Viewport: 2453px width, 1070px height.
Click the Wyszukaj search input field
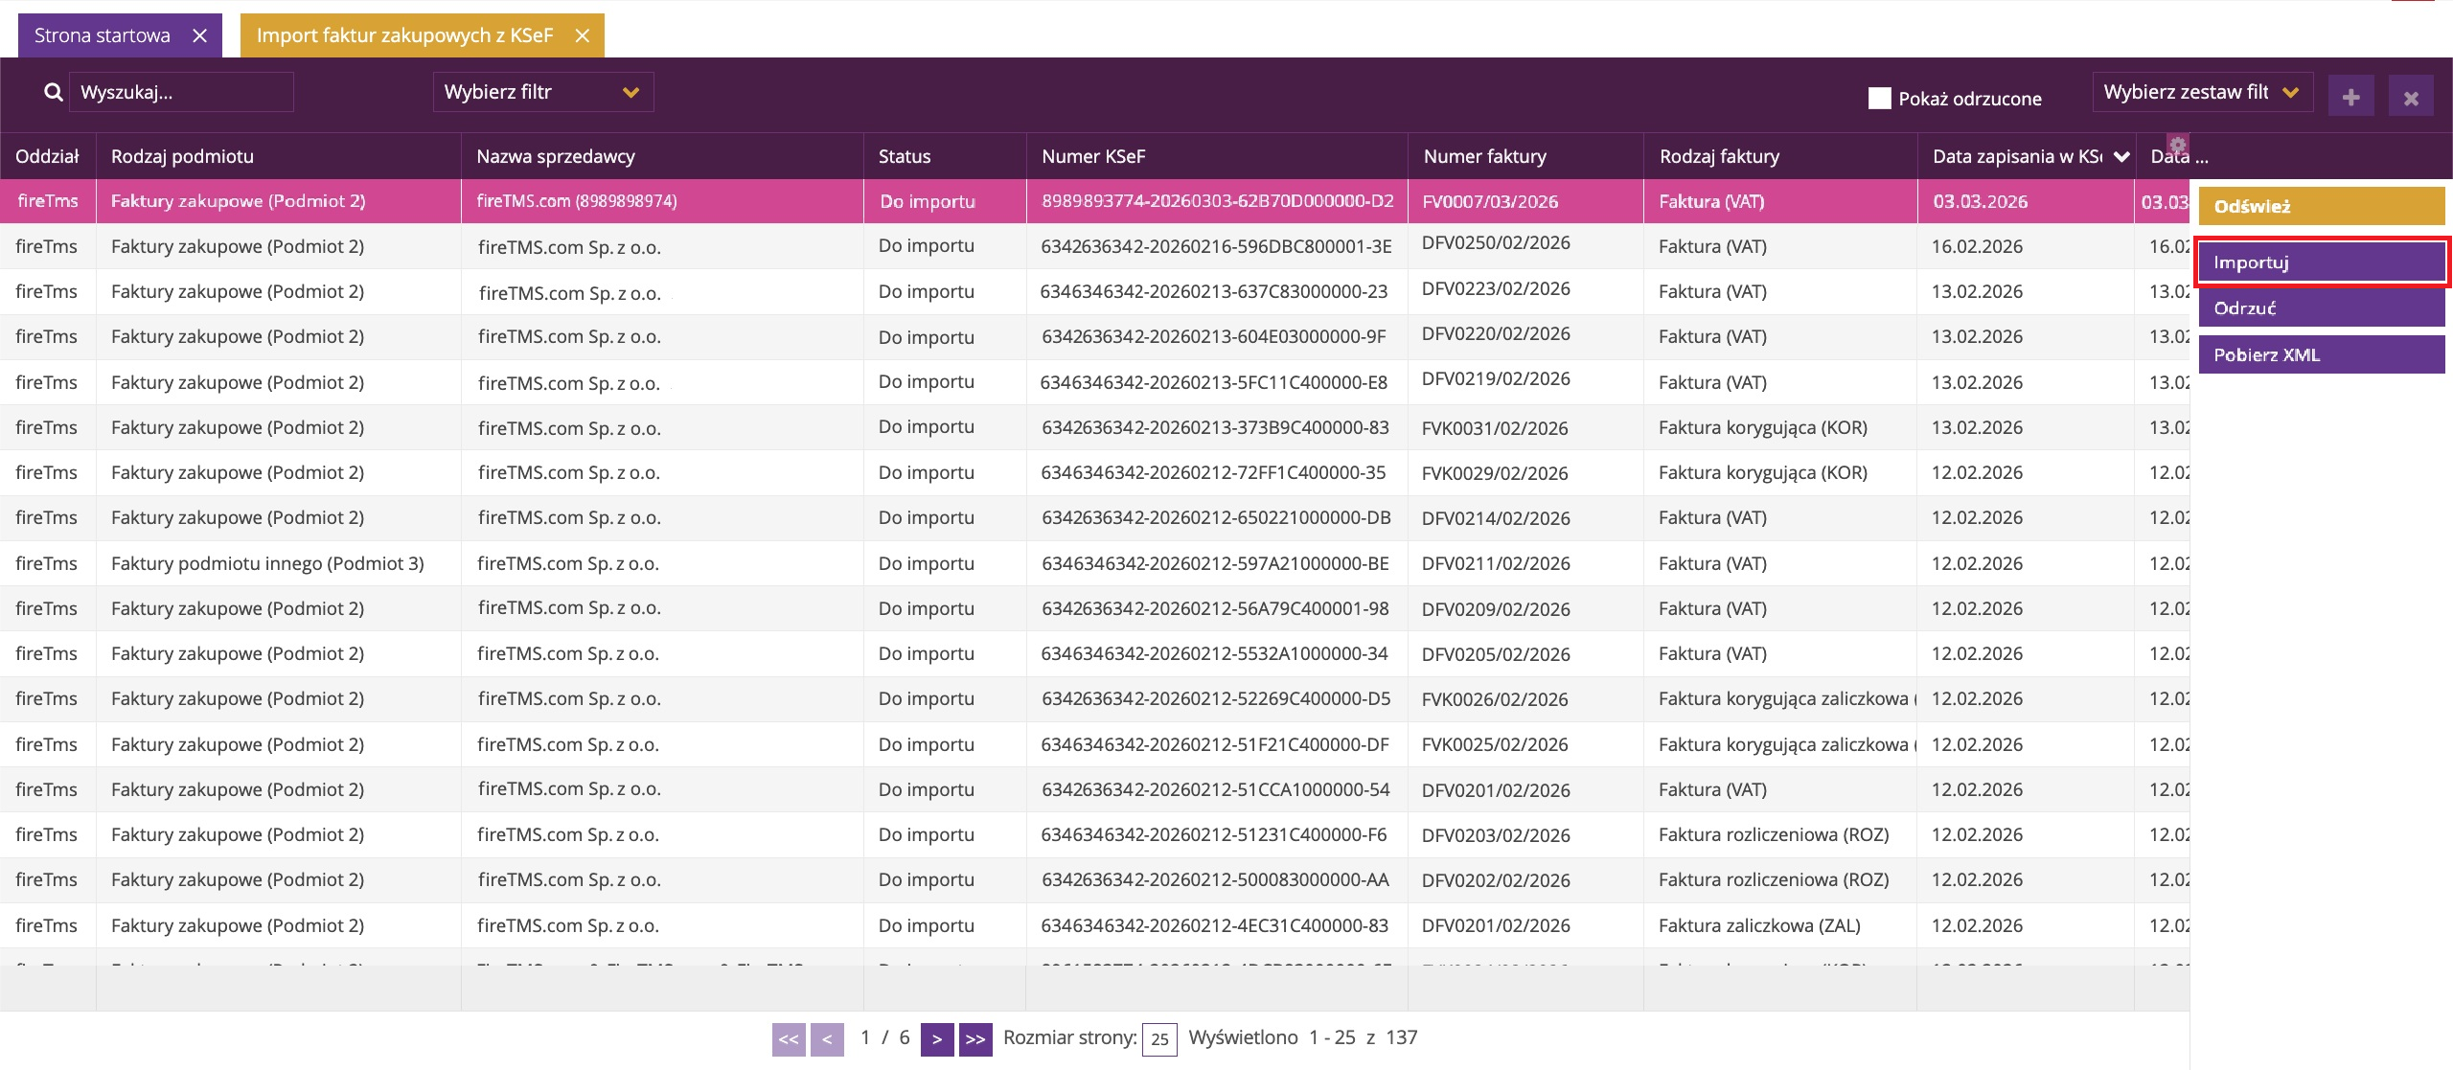point(182,92)
